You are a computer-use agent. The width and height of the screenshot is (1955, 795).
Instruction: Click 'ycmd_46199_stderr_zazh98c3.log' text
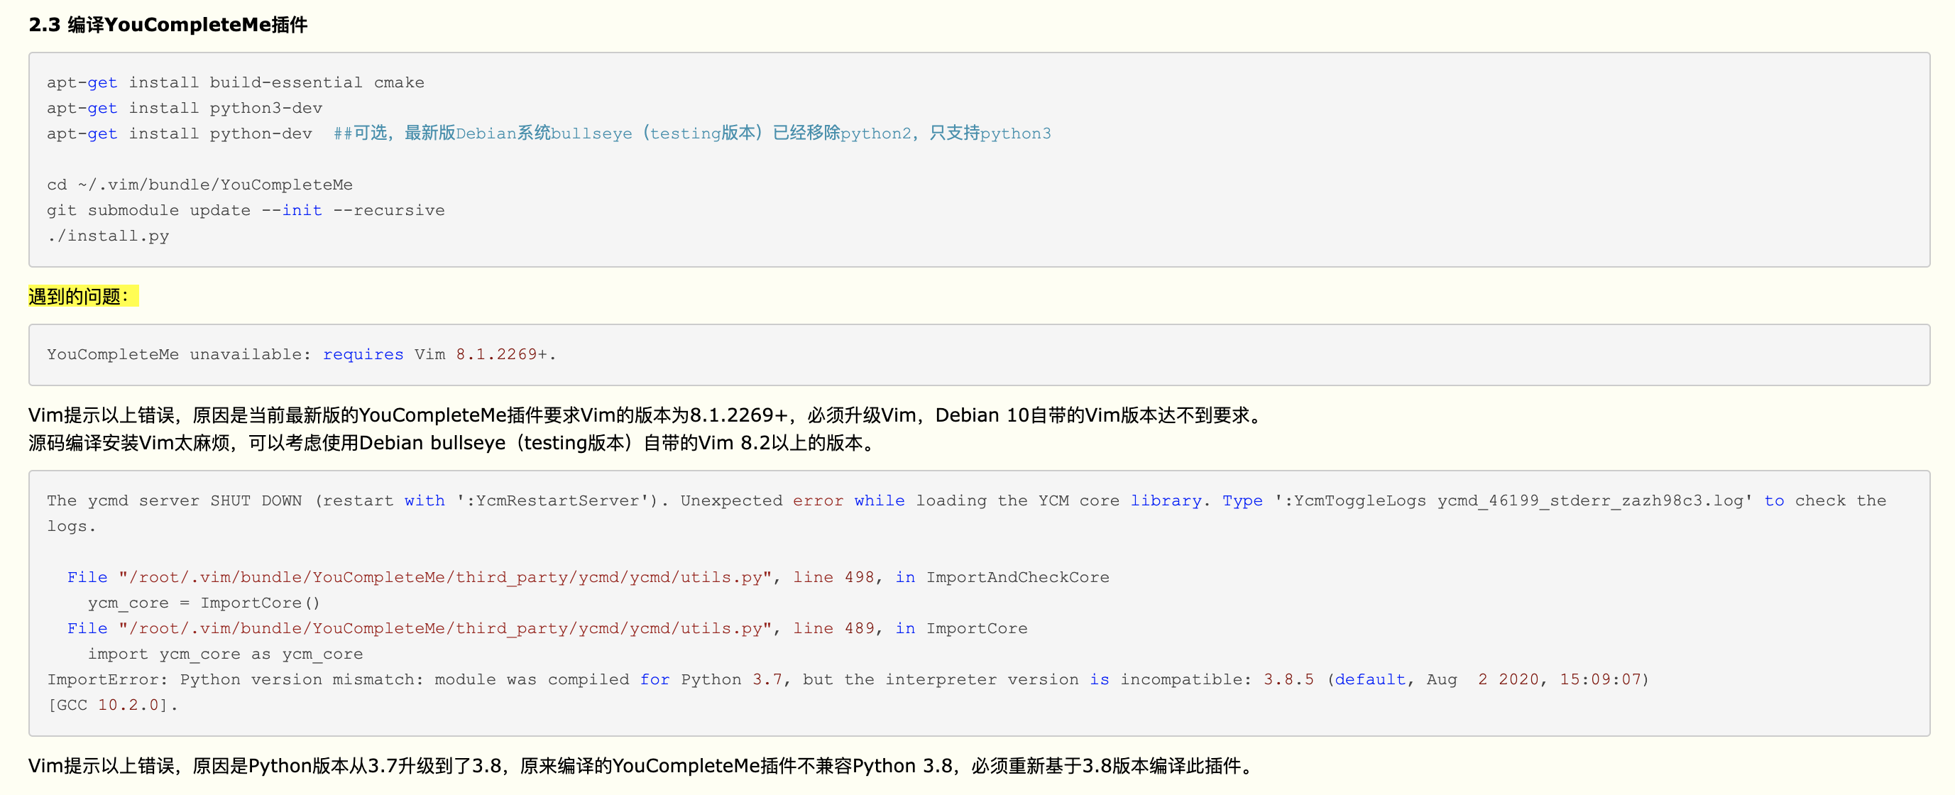tap(1590, 500)
